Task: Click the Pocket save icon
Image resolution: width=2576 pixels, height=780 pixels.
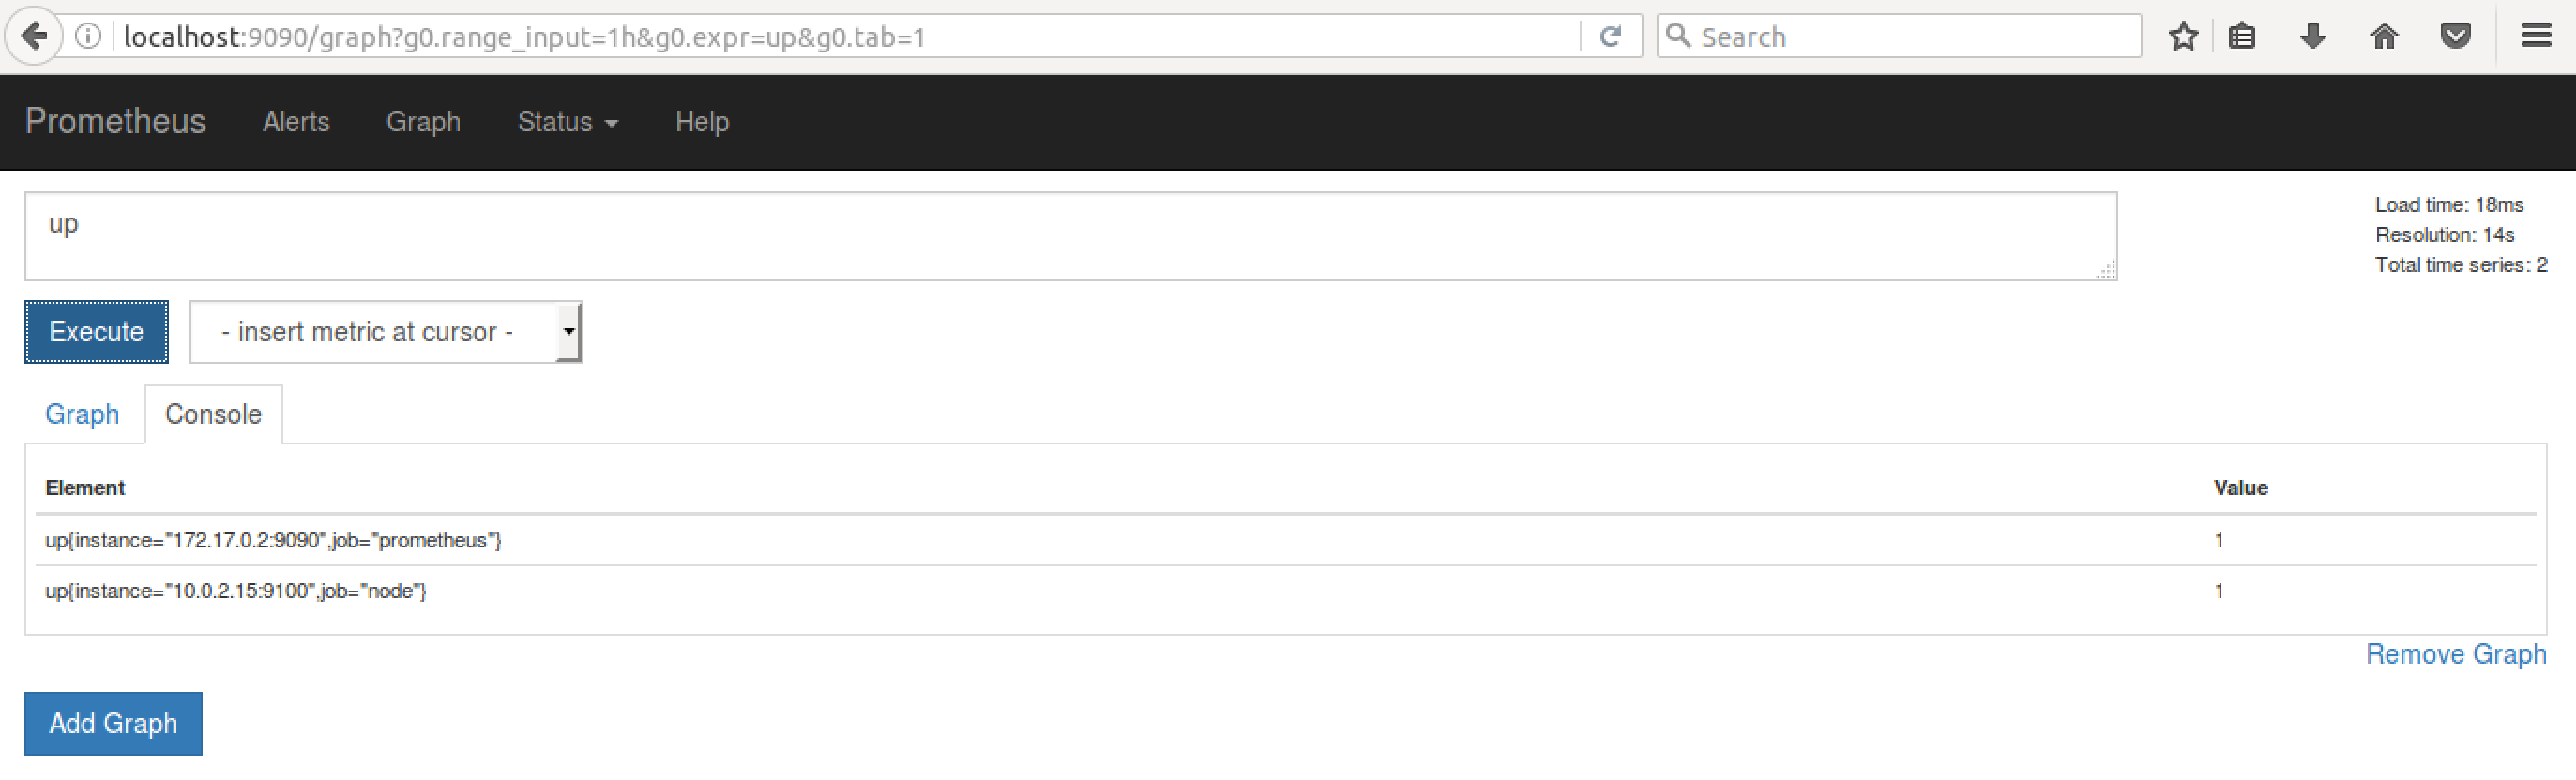Action: (2456, 37)
